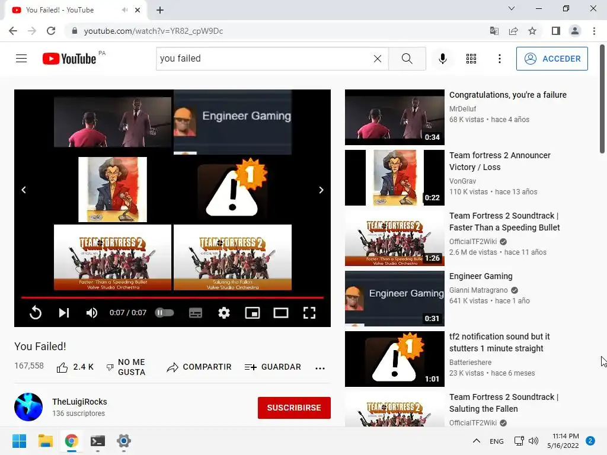Click the page vertical scrollbar

(x=602, y=99)
